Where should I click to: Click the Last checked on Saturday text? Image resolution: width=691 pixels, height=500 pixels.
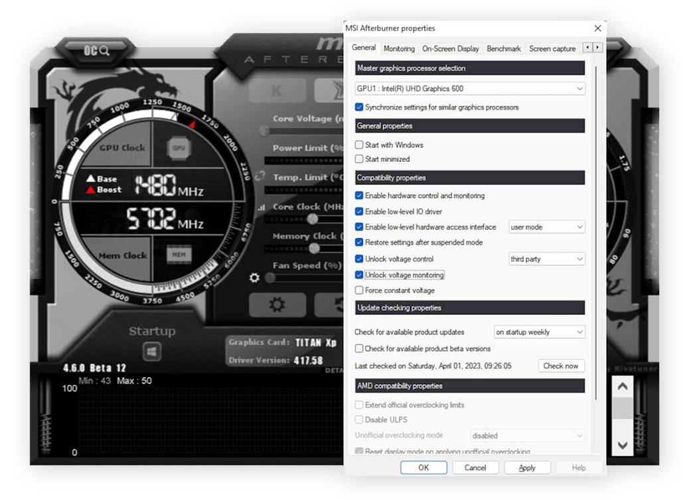pyautogui.click(x=433, y=366)
